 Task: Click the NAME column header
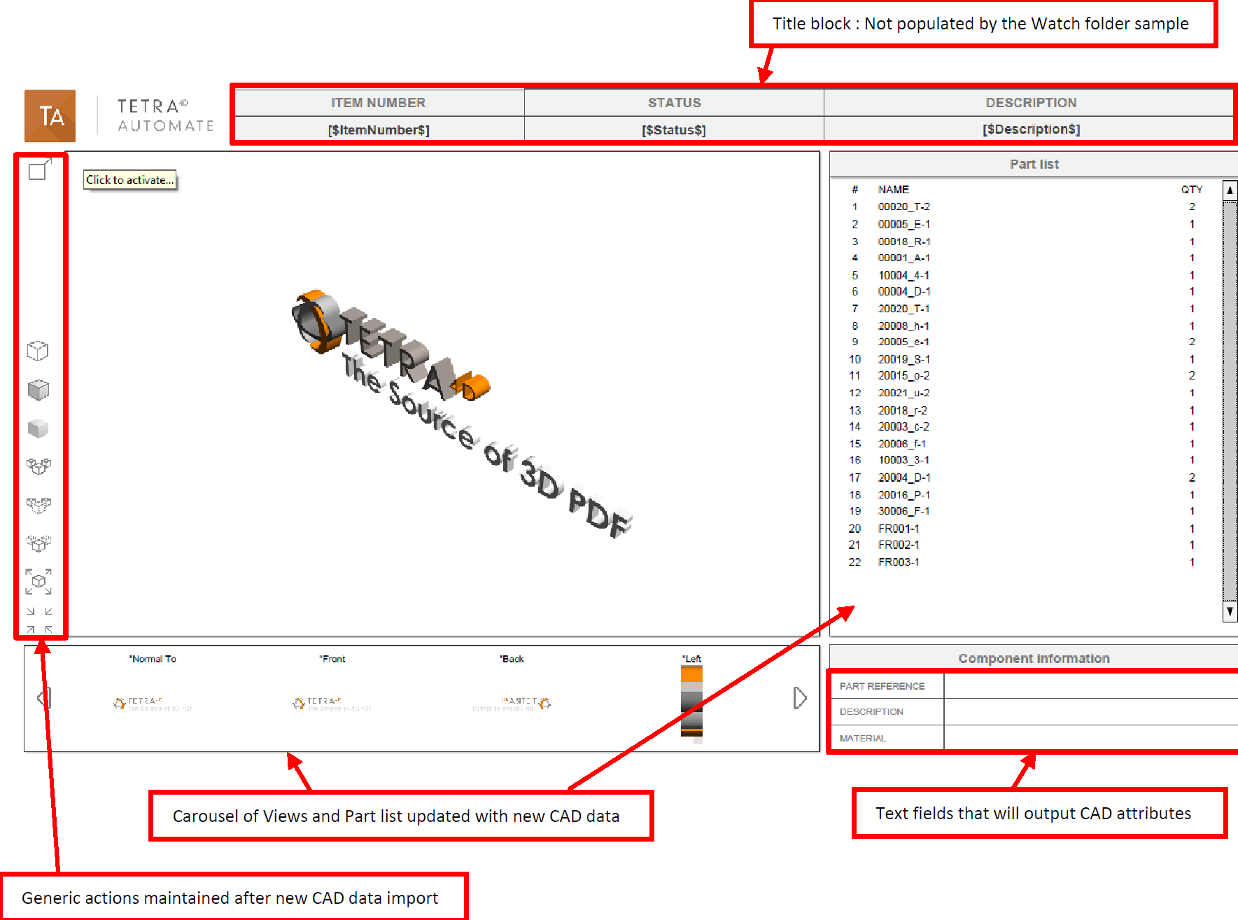click(893, 190)
